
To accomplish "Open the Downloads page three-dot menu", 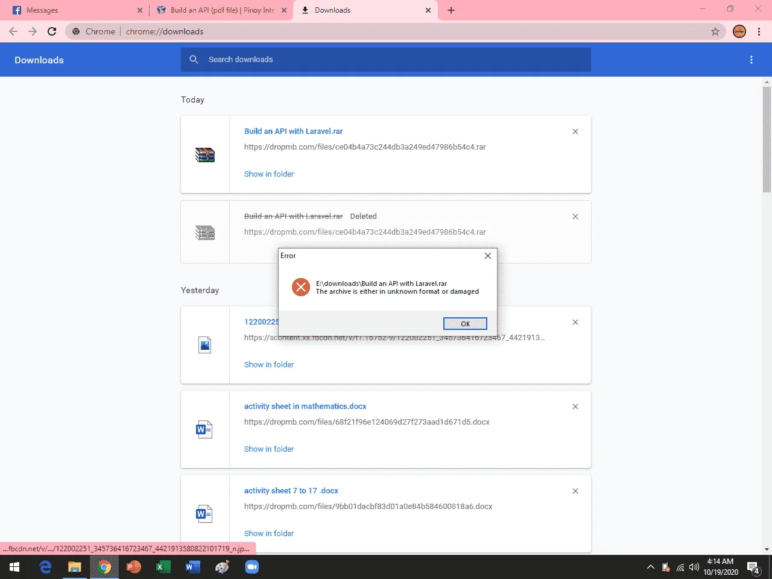I will (x=751, y=60).
